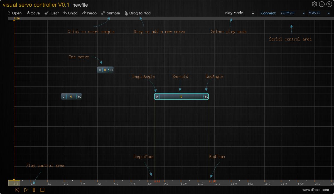
Task: Click the 0.0 playhead marker on bottom ruler
Action: click(x=14, y=183)
